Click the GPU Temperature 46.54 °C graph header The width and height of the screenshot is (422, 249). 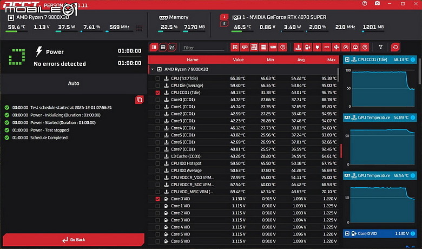click(379, 176)
